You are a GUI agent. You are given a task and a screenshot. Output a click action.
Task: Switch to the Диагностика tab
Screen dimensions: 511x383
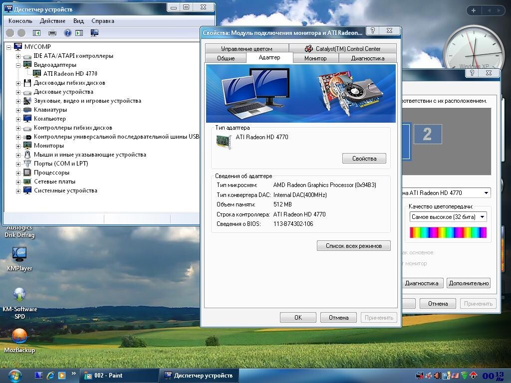click(x=368, y=58)
